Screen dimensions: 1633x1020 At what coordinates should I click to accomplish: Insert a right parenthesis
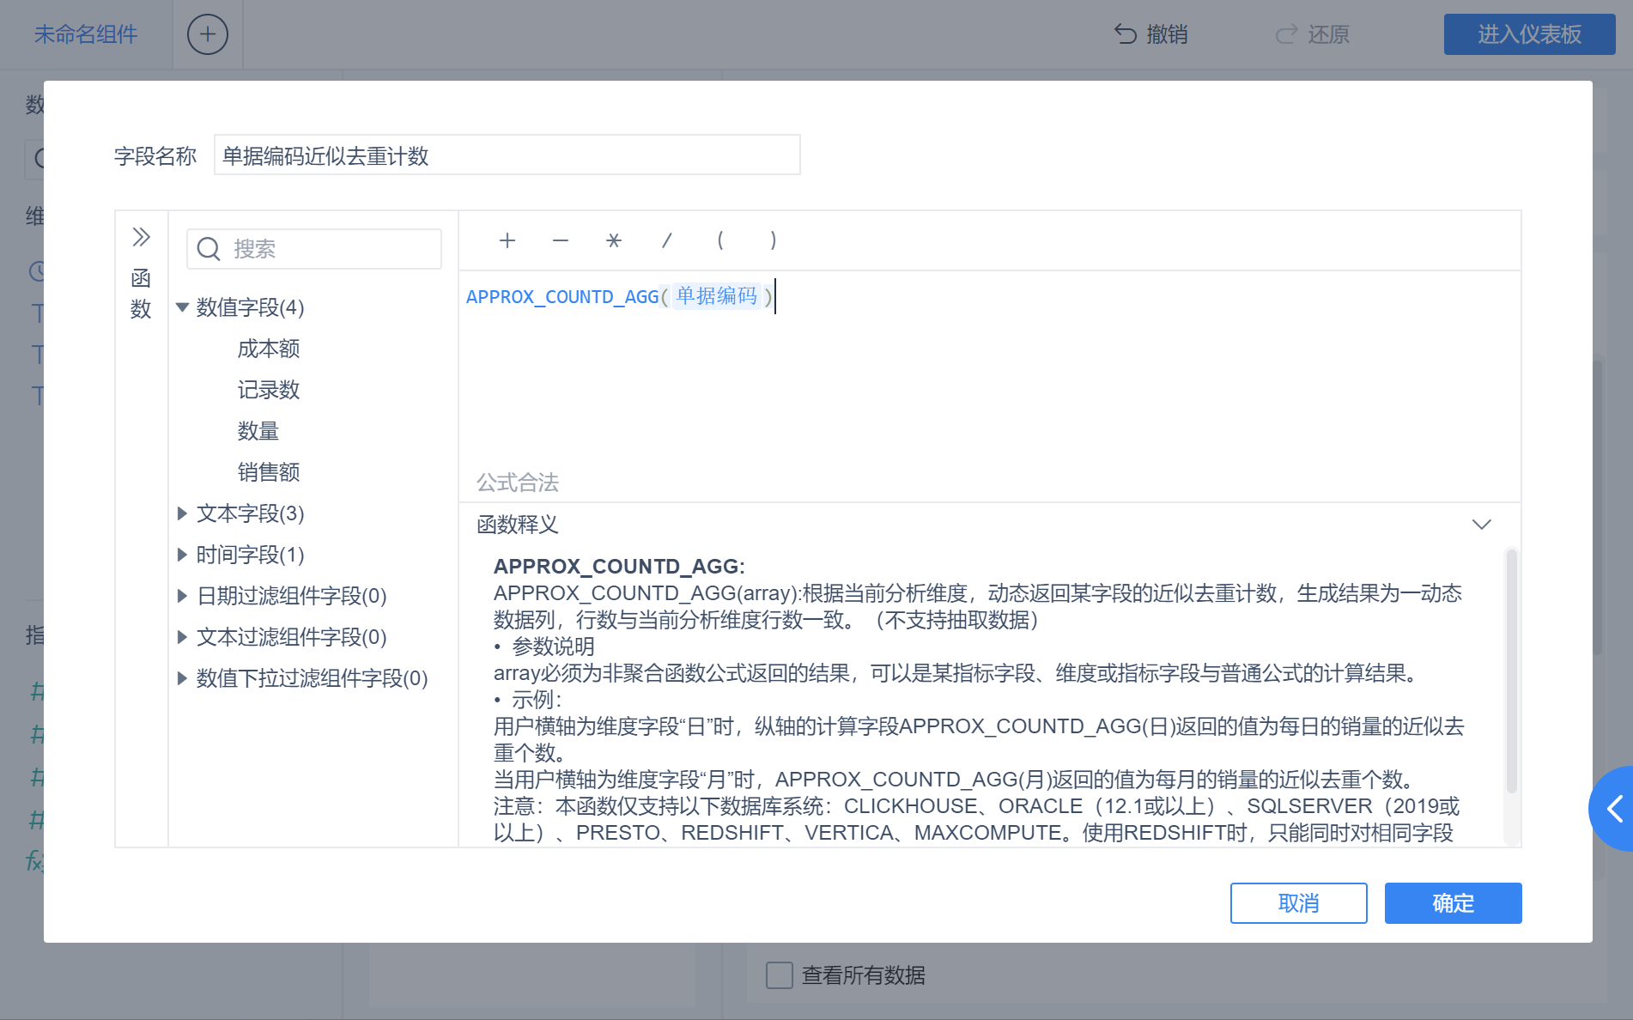[x=773, y=240]
